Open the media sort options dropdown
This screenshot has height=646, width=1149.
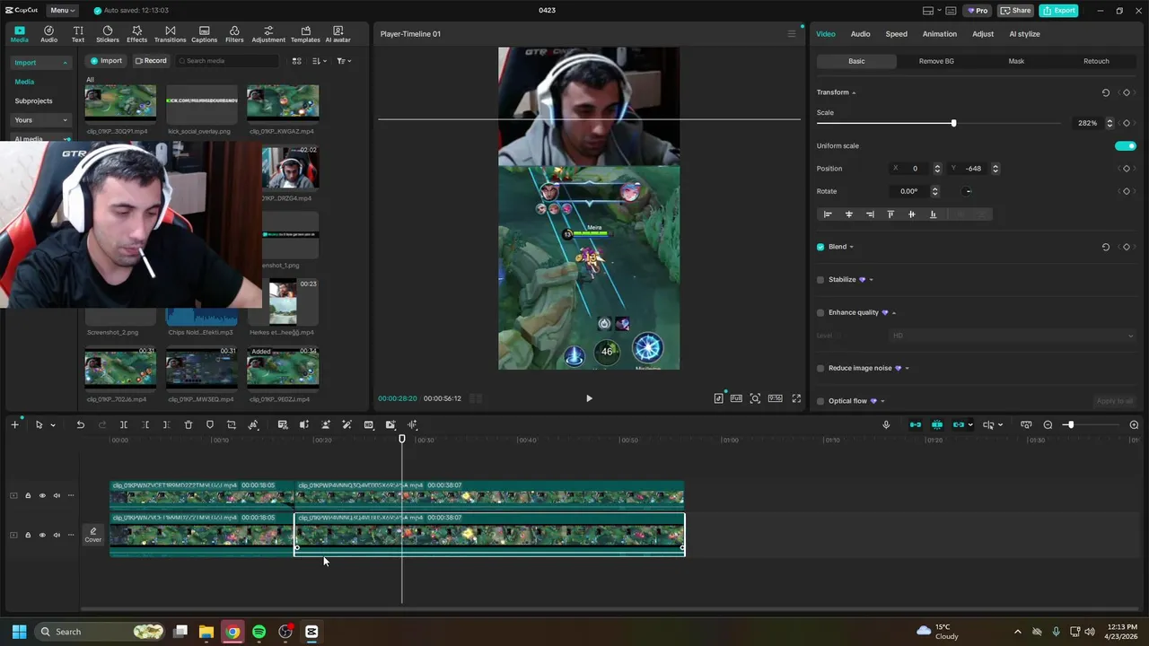pos(320,61)
